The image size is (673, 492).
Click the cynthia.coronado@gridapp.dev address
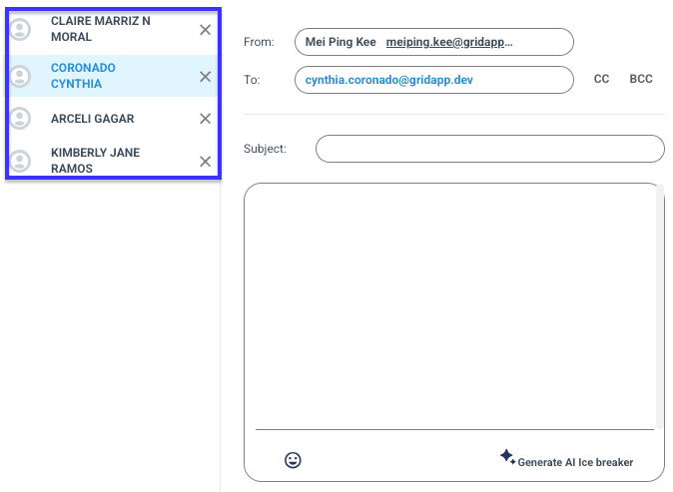point(388,80)
